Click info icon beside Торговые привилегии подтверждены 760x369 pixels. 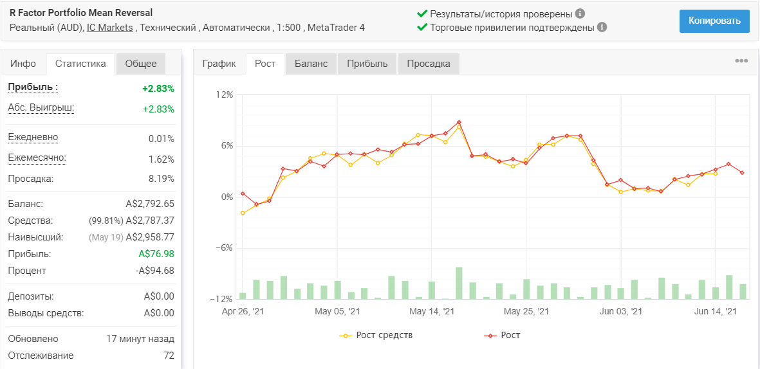(x=602, y=27)
